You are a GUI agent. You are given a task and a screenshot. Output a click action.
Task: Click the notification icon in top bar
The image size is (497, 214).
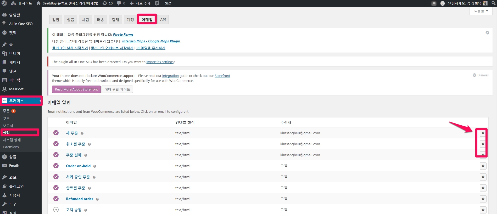(x=434, y=3)
